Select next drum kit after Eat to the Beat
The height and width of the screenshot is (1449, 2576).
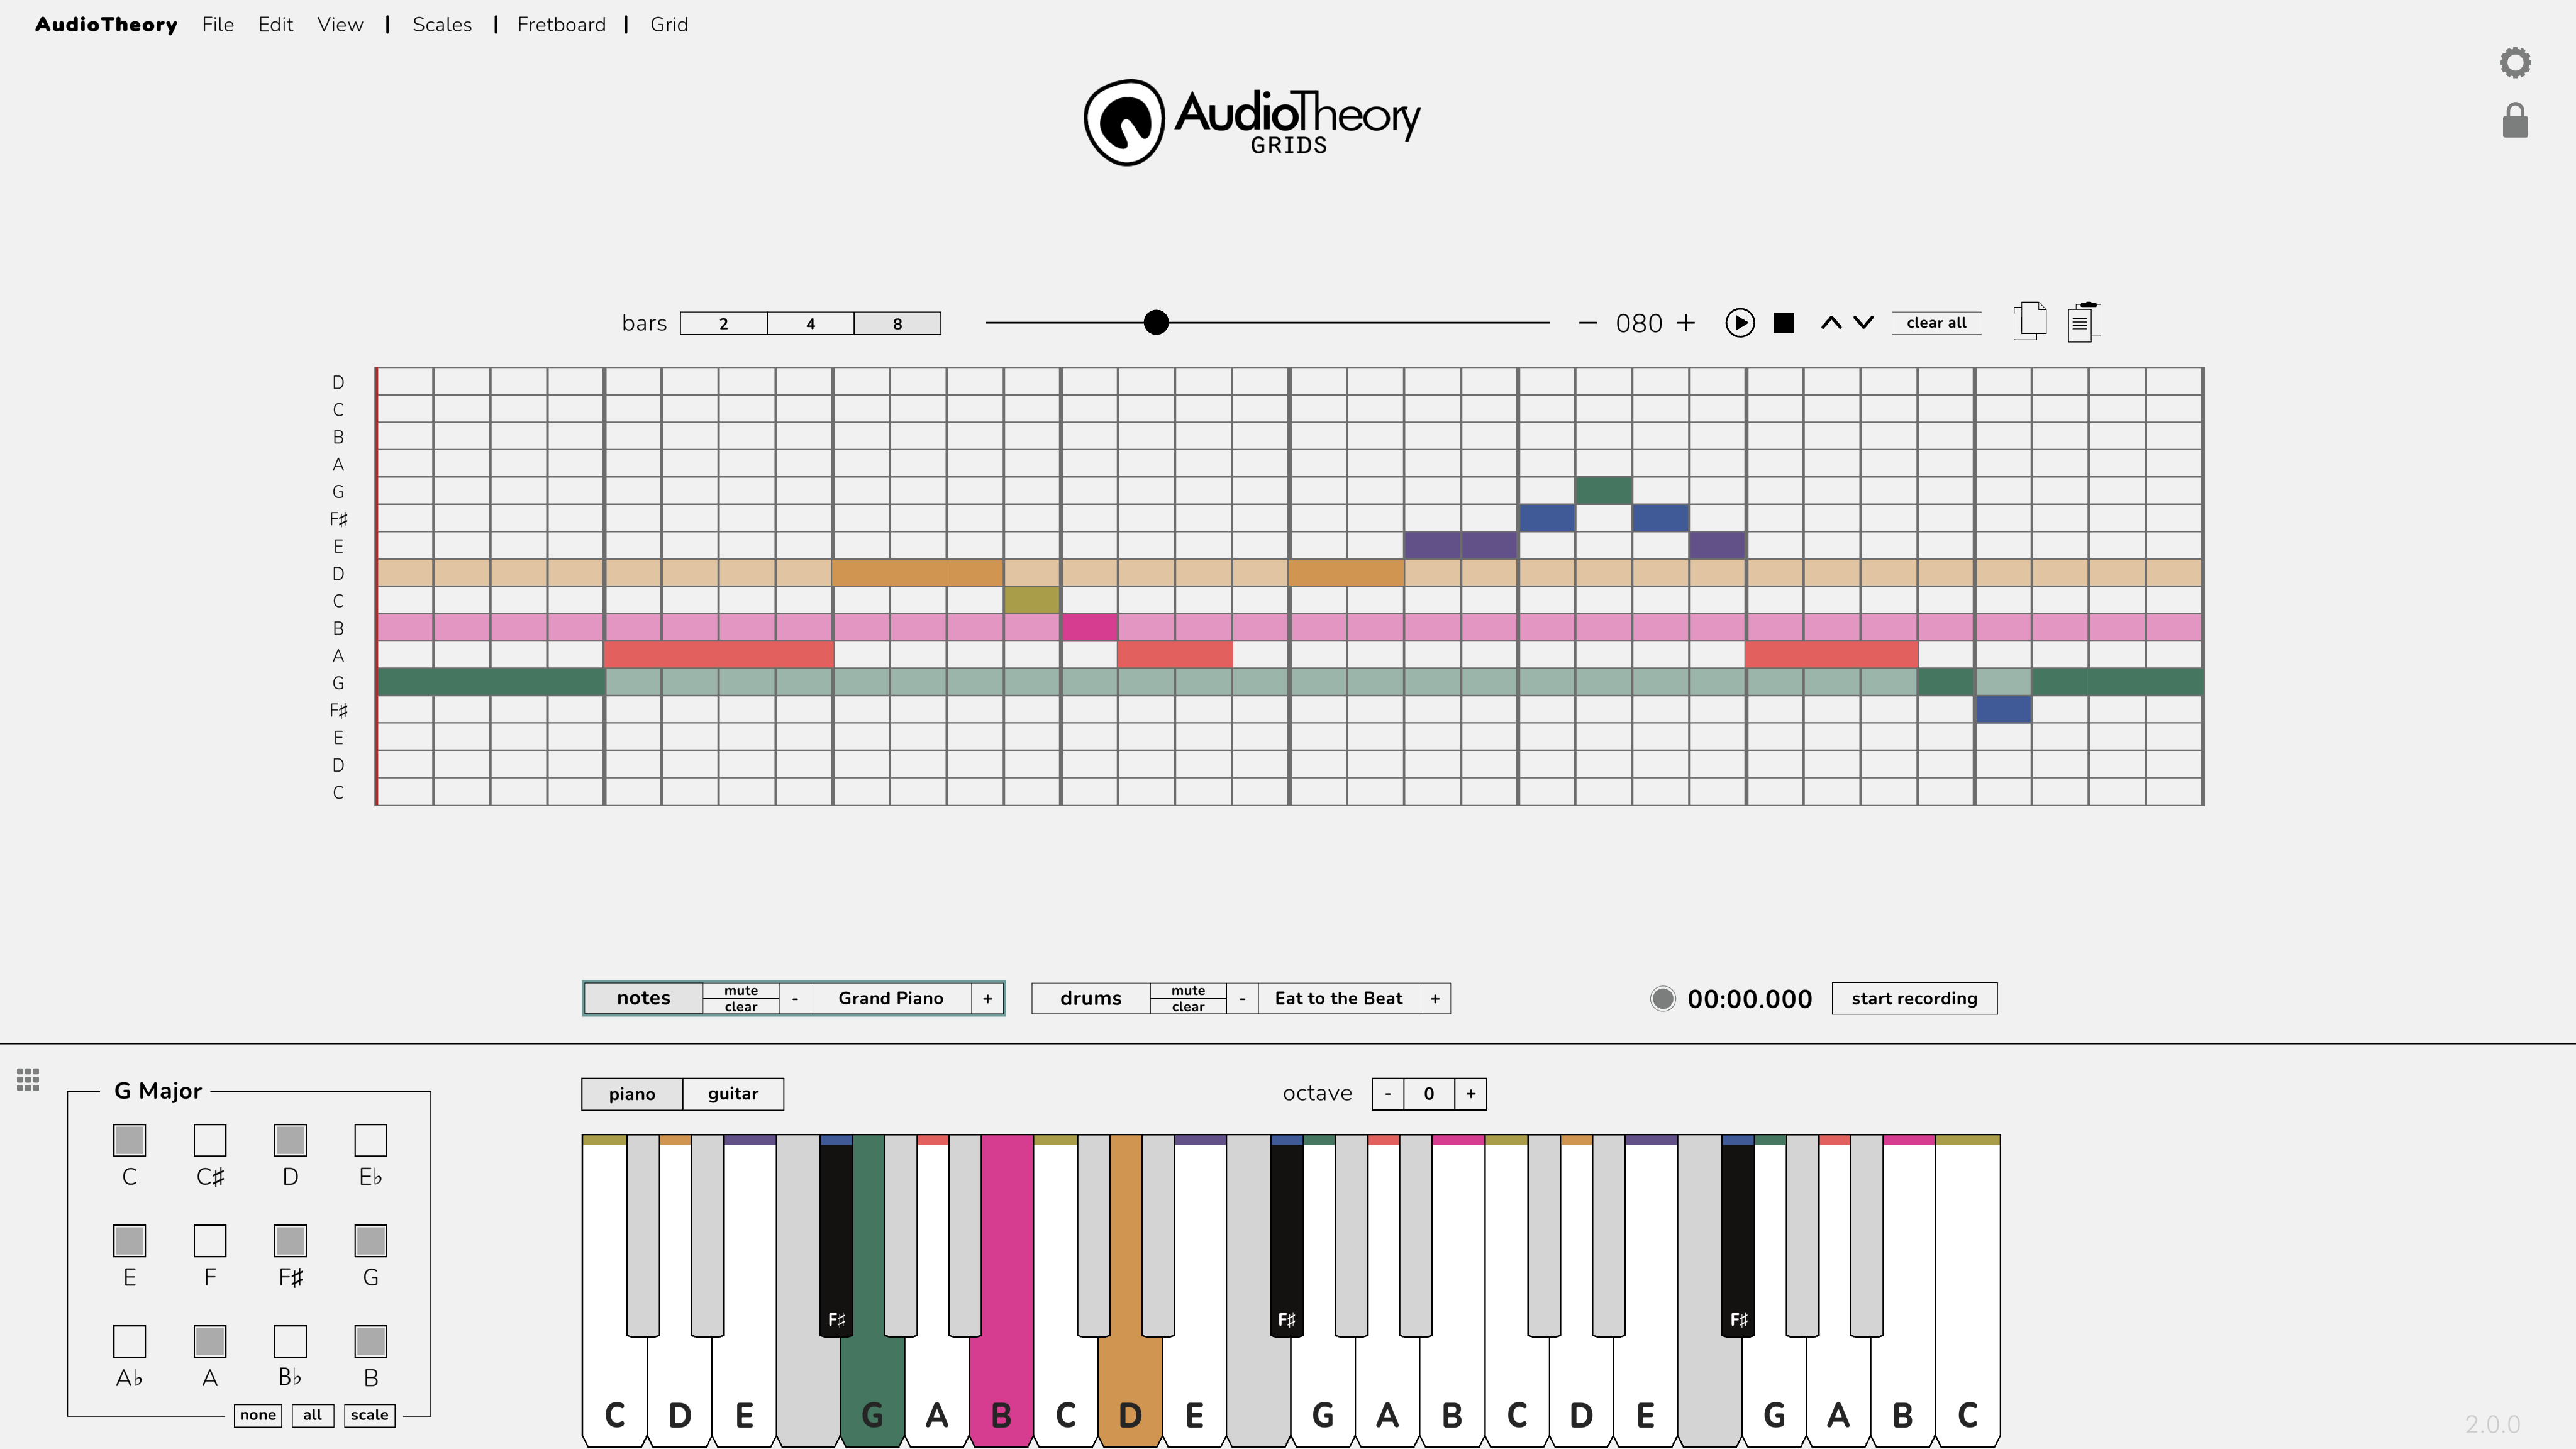(1435, 998)
